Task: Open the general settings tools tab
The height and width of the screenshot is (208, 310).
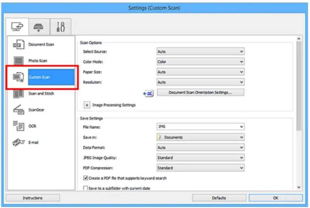Action: coord(60,27)
